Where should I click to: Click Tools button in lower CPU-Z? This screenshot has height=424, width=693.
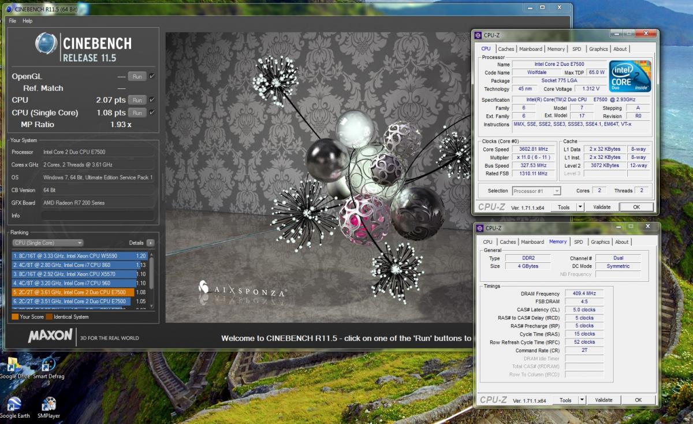pyautogui.click(x=565, y=400)
